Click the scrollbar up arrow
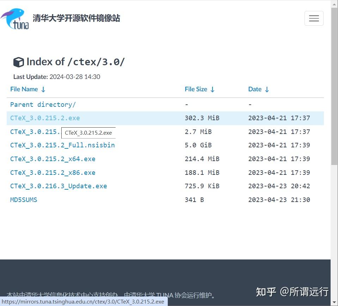The image size is (338, 306). point(334,4)
